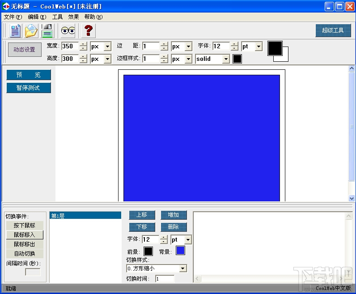Open the solid border style dropdown
Image resolution: width=356 pixels, height=294 pixels.
point(226,59)
